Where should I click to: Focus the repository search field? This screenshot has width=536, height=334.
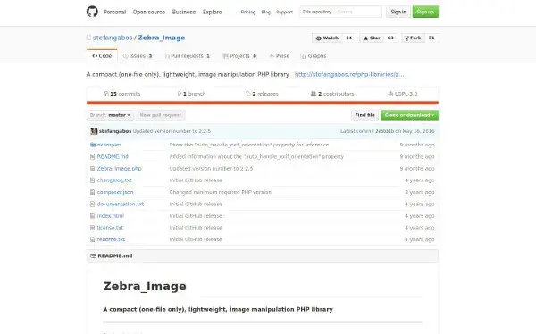click(x=358, y=12)
